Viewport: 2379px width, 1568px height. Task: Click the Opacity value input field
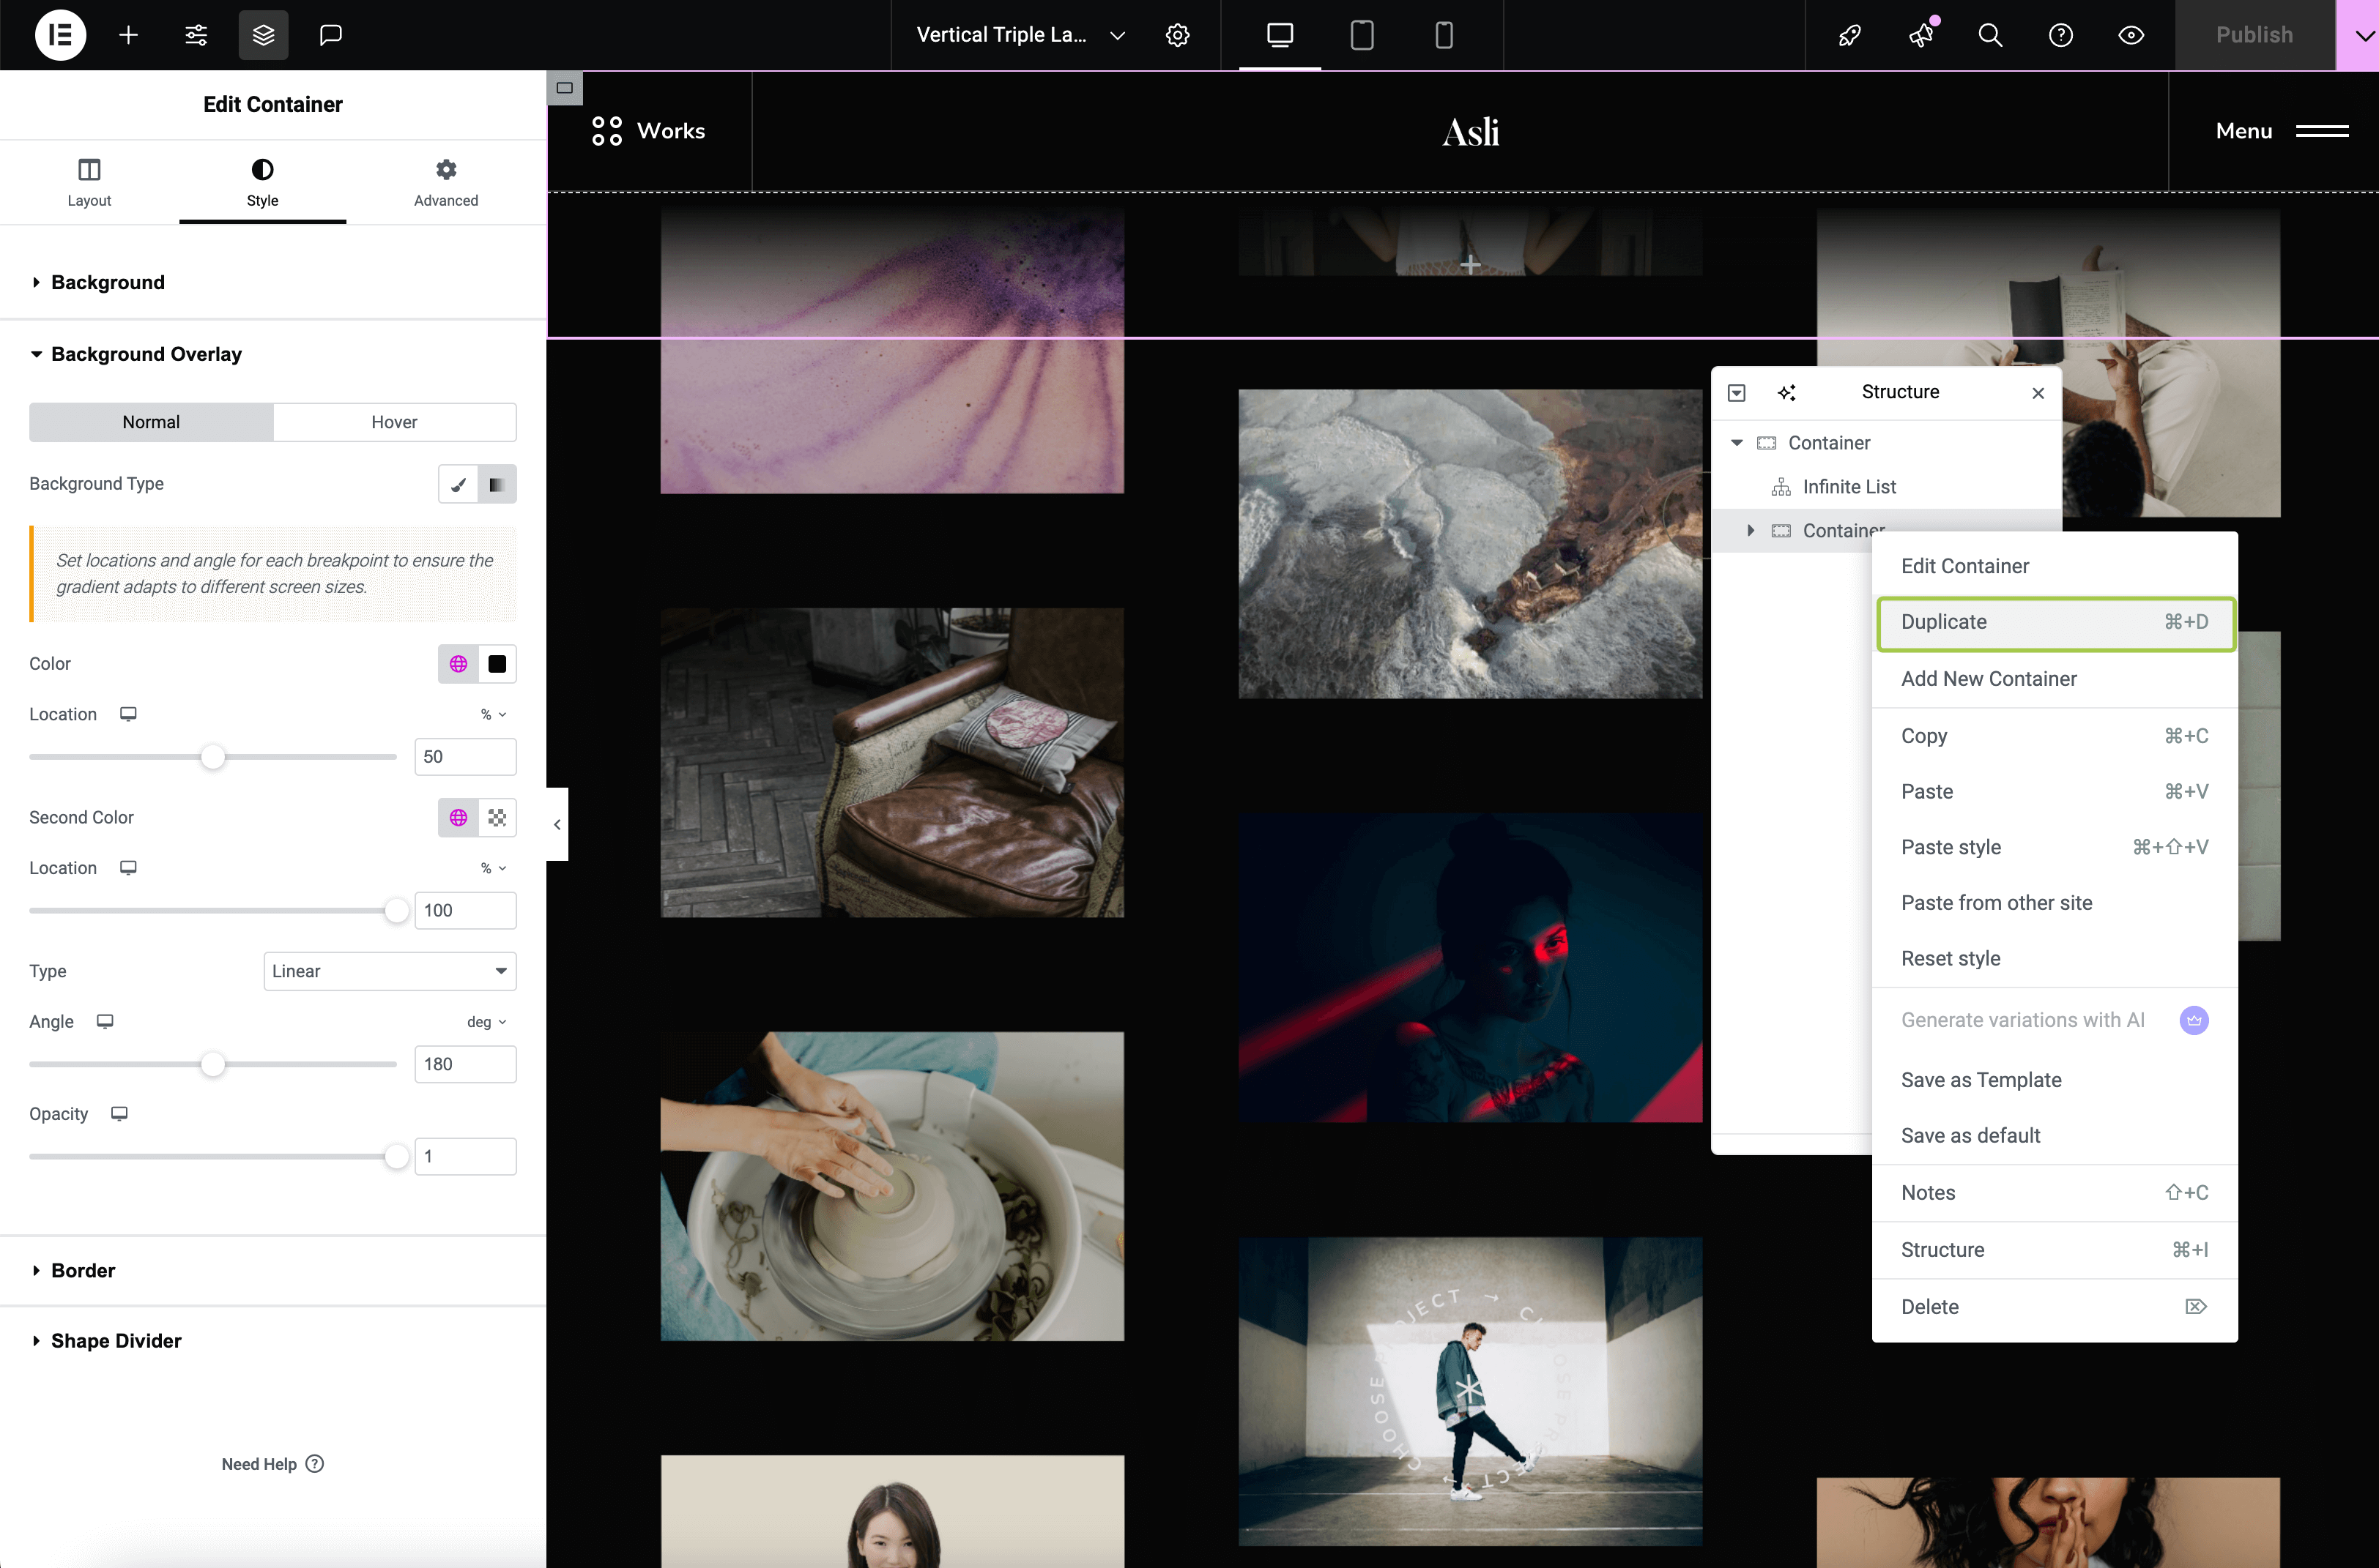(465, 1157)
